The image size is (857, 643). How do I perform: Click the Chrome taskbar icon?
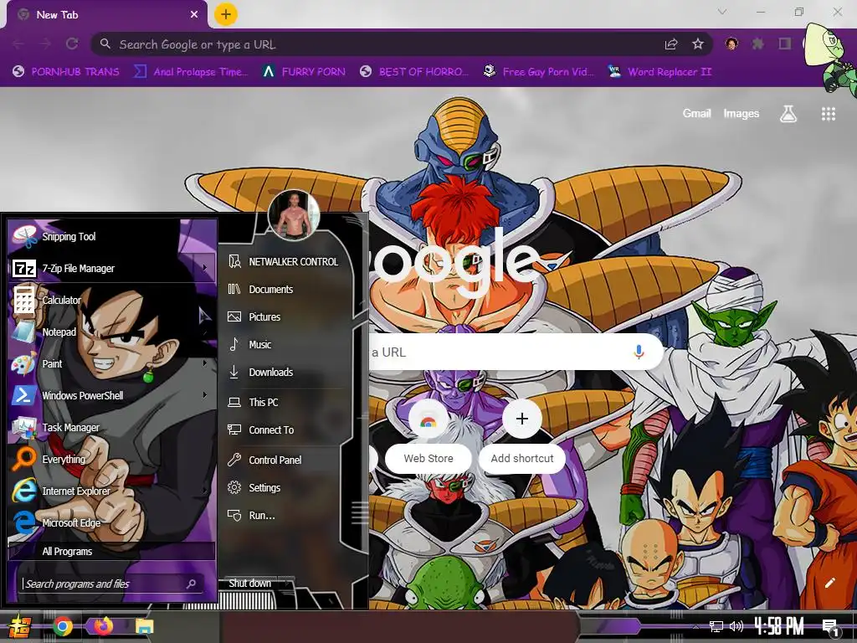[x=62, y=626]
